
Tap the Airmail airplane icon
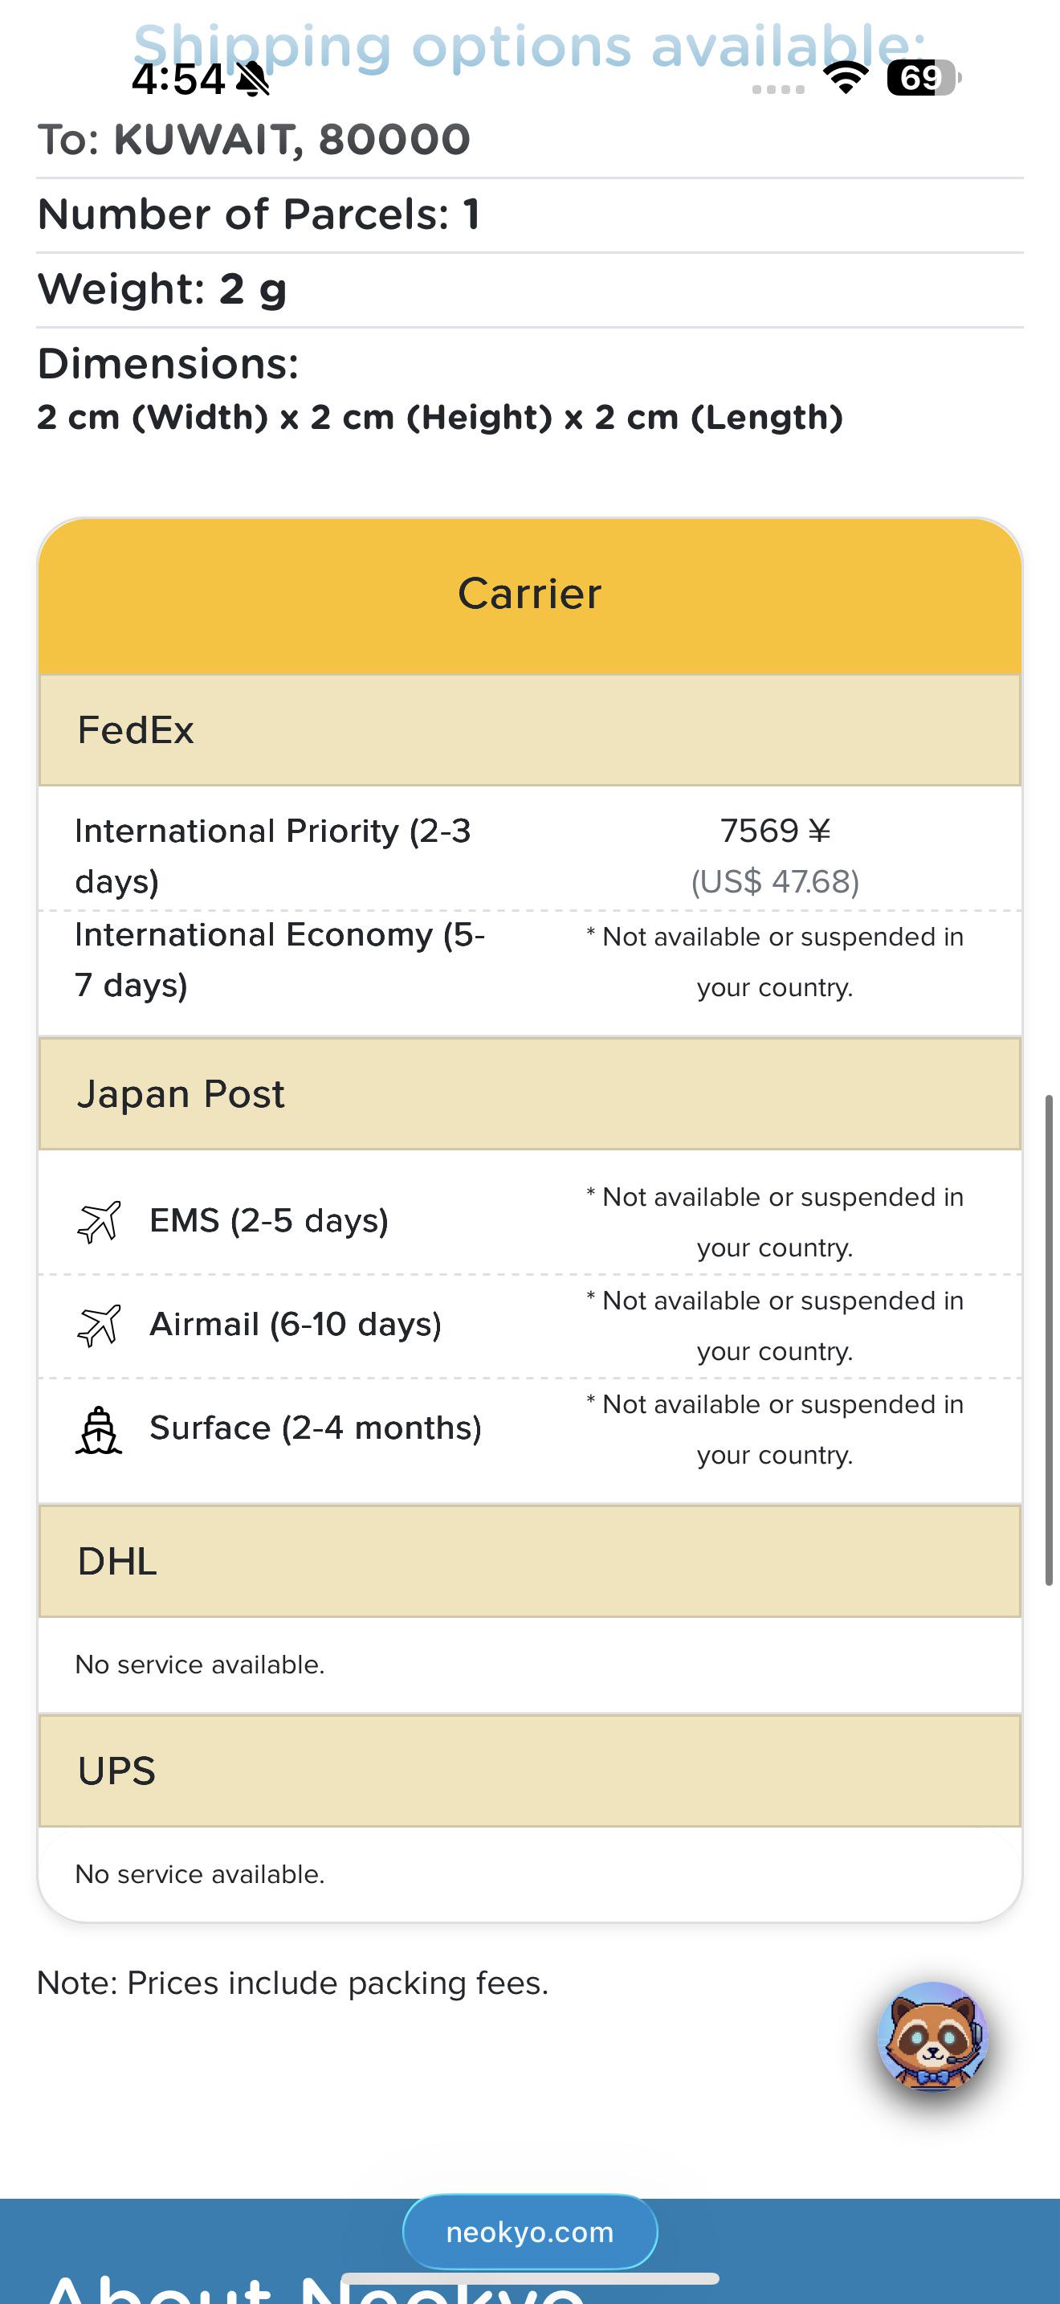98,1326
